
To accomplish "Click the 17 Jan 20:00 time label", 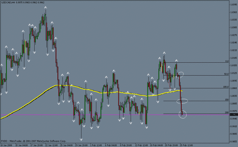I will coord(37,145).
